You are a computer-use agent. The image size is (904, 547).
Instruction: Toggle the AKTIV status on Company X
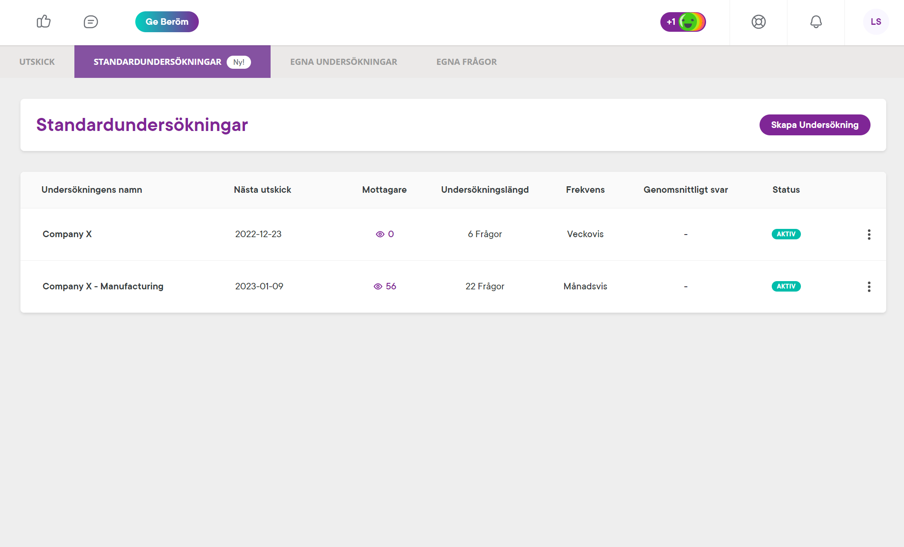[786, 234]
